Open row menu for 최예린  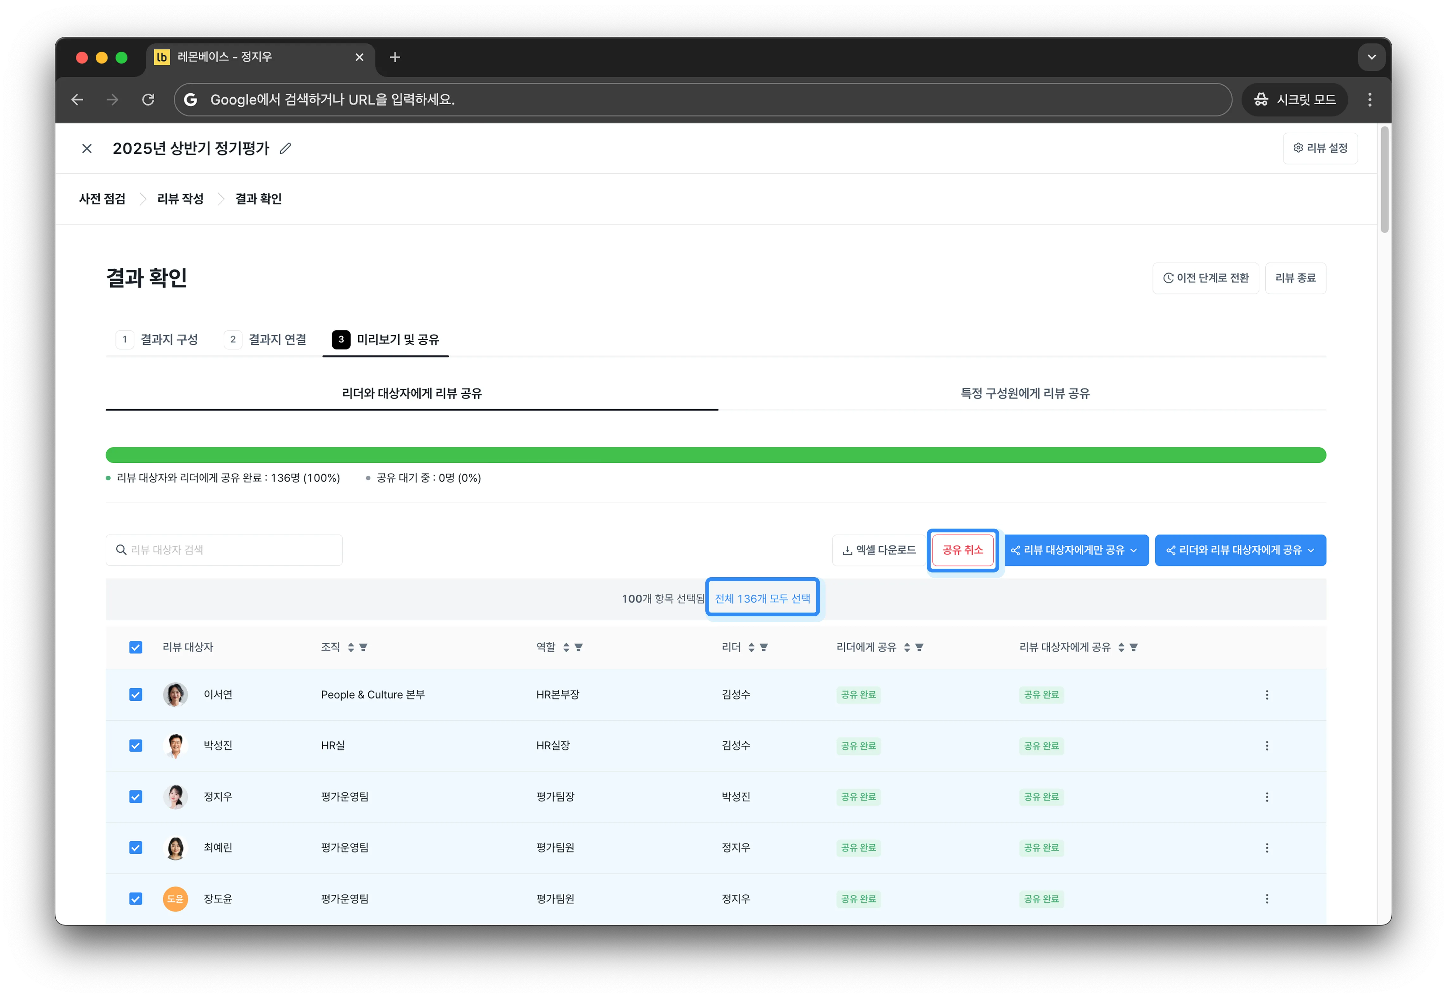tap(1267, 847)
